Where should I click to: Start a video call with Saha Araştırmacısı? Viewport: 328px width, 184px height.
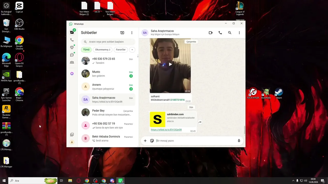point(211,33)
